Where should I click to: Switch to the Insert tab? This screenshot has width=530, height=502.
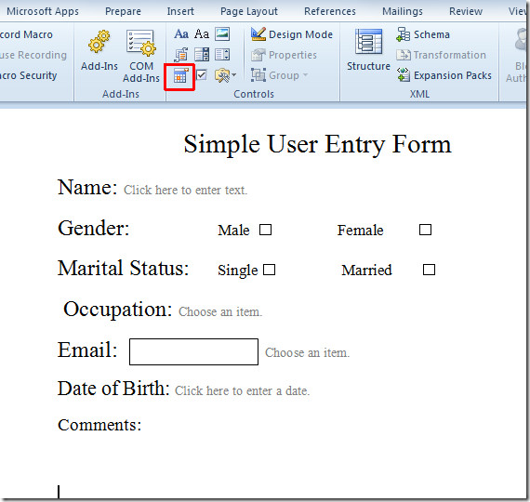point(180,11)
